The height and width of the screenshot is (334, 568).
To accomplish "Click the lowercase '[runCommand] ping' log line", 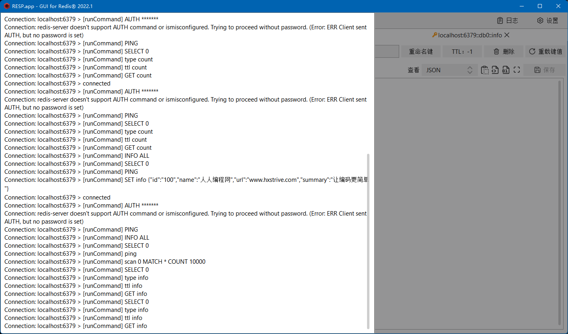I will (70, 254).
